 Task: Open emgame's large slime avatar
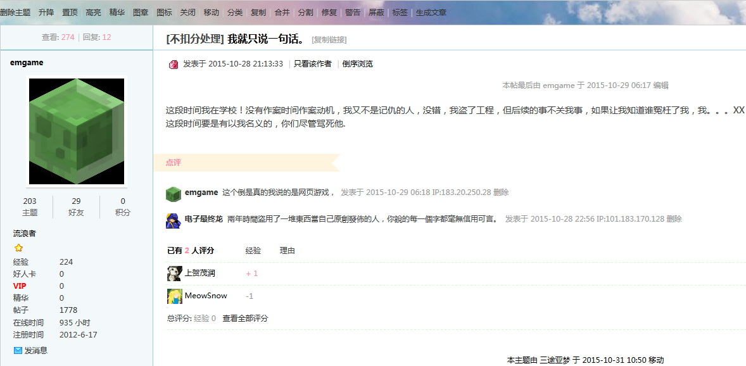77,131
